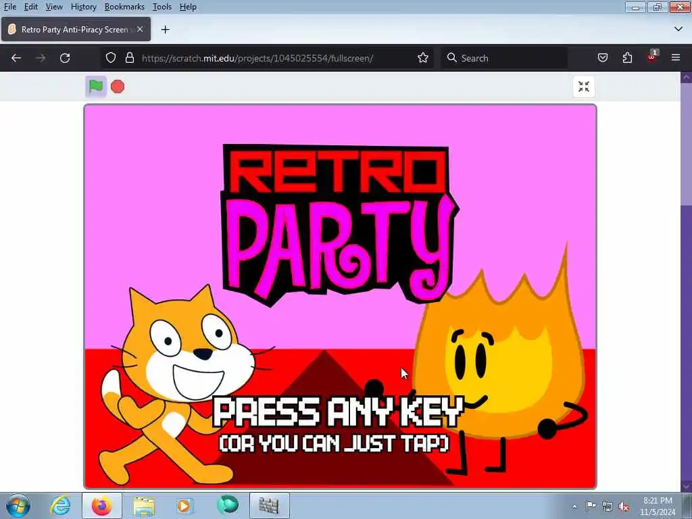
Task: Open the clock showing 8:21 PM
Action: [658, 505]
